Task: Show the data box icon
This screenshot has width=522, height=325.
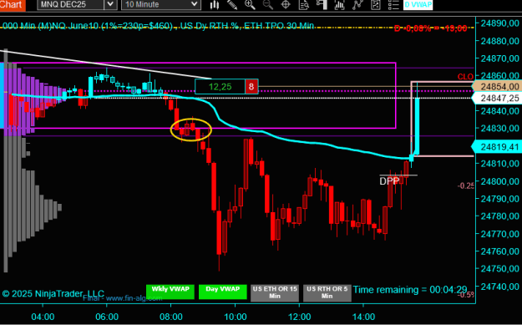Action: [304, 5]
